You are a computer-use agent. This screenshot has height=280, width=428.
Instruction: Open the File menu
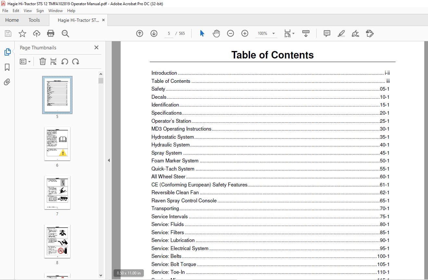pos(5,11)
